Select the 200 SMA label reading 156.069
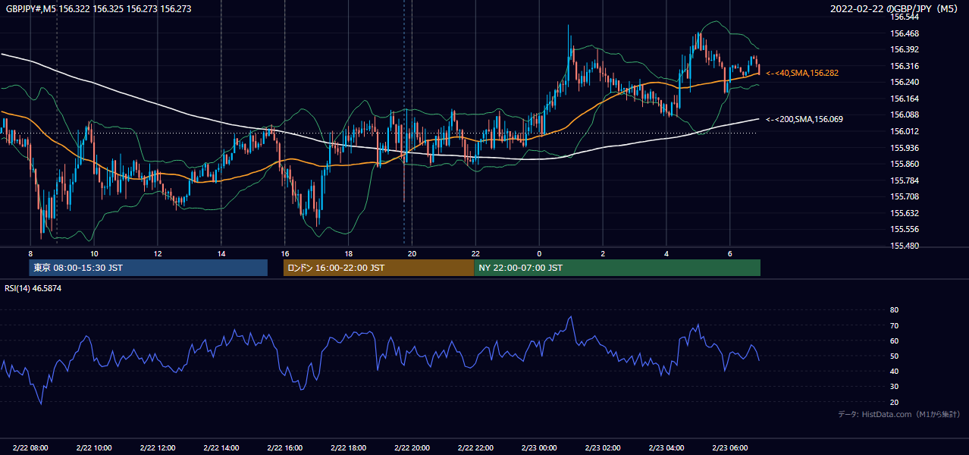Viewport: 969px width, 455px height. coord(804,119)
